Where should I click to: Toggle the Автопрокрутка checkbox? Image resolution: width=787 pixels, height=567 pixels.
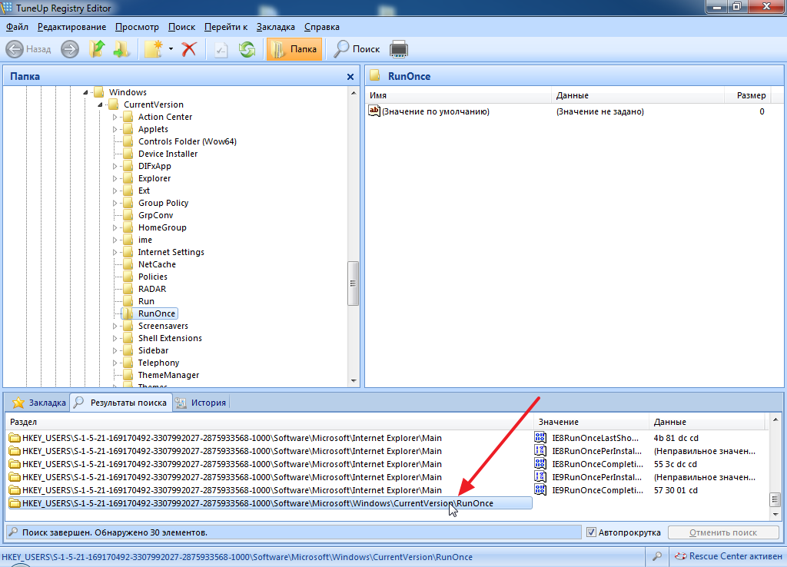click(591, 532)
